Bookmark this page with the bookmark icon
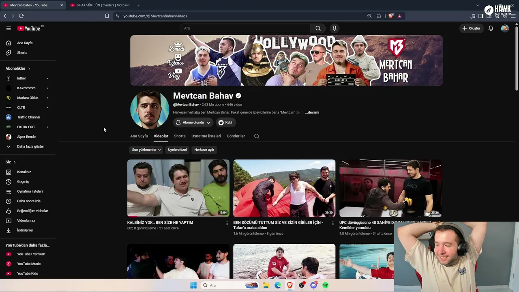The height and width of the screenshot is (292, 519). coord(107,16)
